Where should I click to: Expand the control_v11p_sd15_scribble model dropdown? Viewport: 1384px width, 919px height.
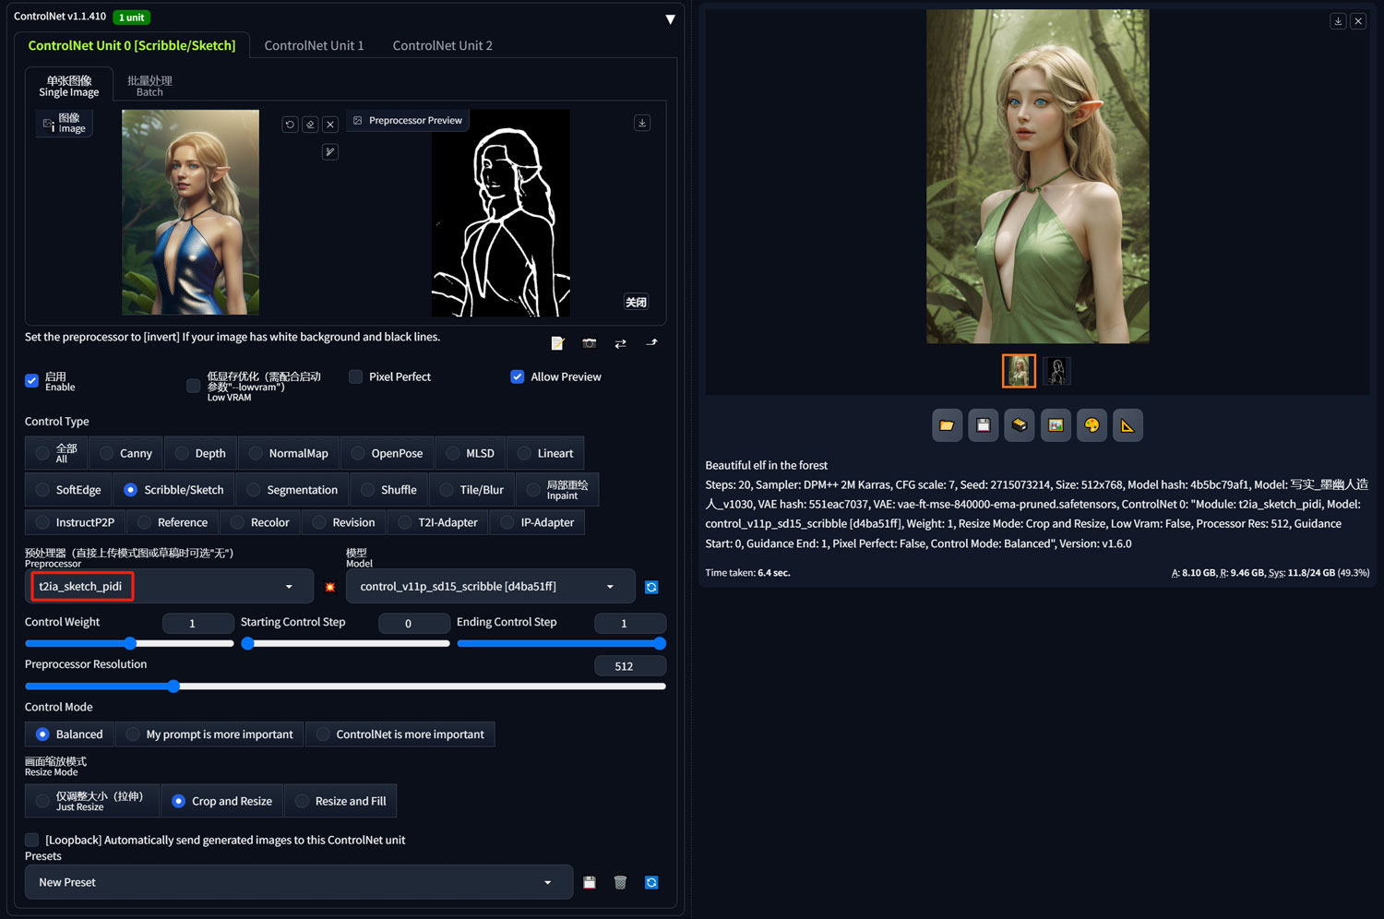pyautogui.click(x=490, y=587)
